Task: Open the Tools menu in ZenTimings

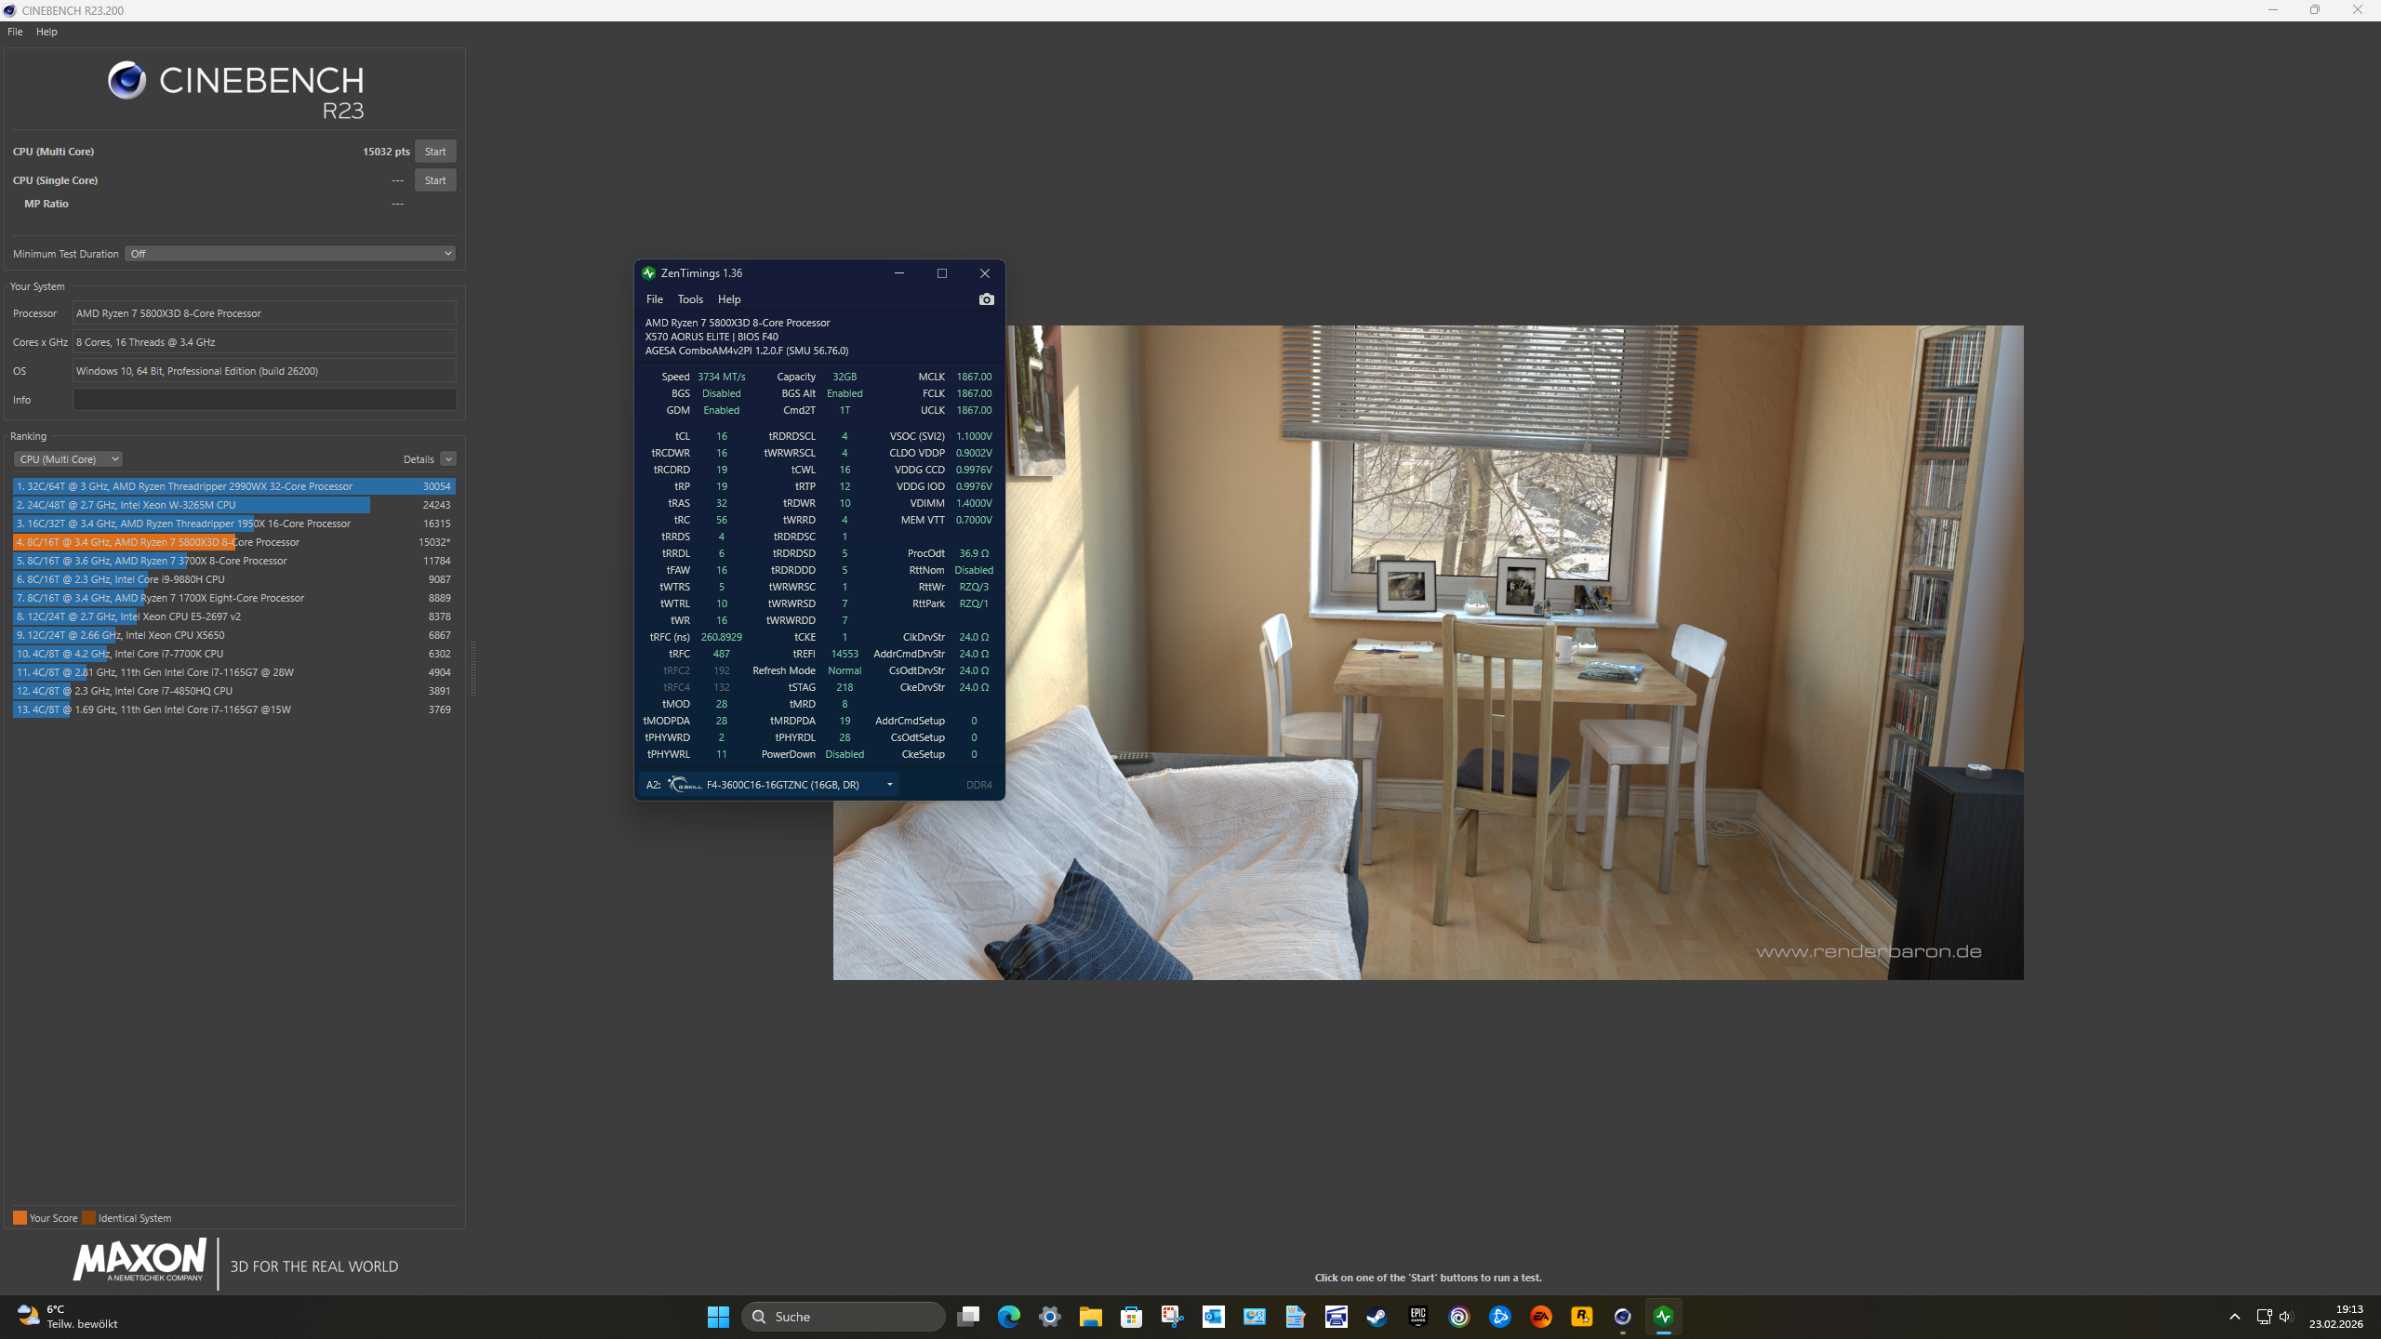Action: tap(689, 298)
